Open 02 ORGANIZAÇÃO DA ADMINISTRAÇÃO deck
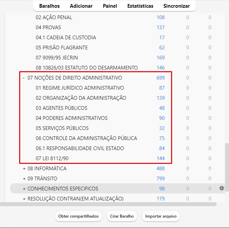The image size is (229, 228). tap(81, 98)
